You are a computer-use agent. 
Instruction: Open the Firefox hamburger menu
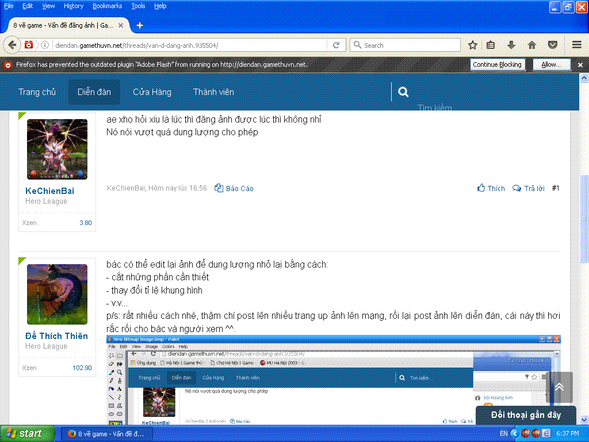coord(577,45)
